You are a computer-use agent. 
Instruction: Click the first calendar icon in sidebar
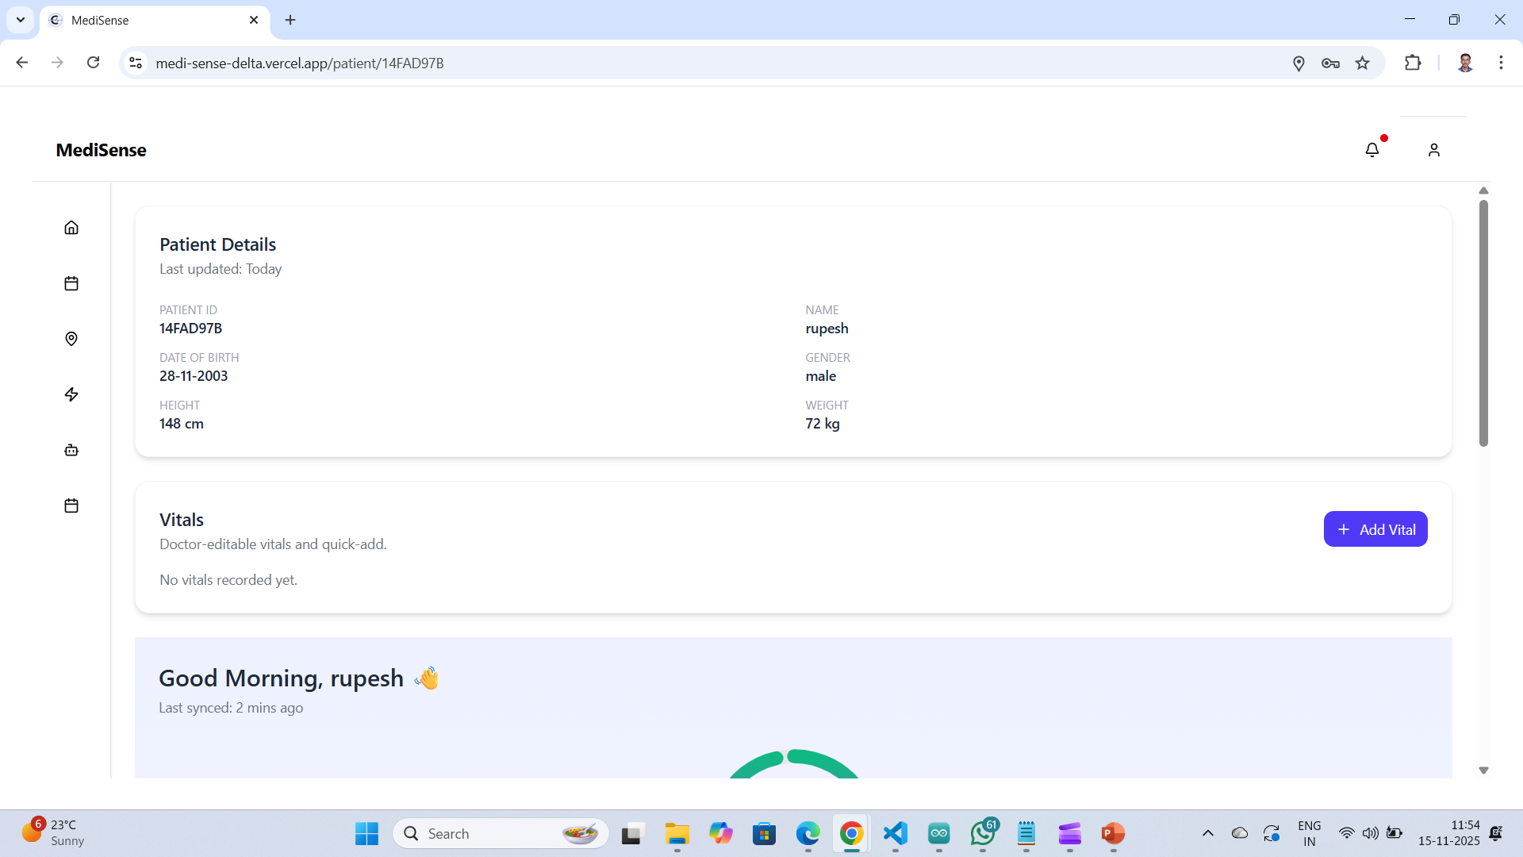pyautogui.click(x=71, y=283)
